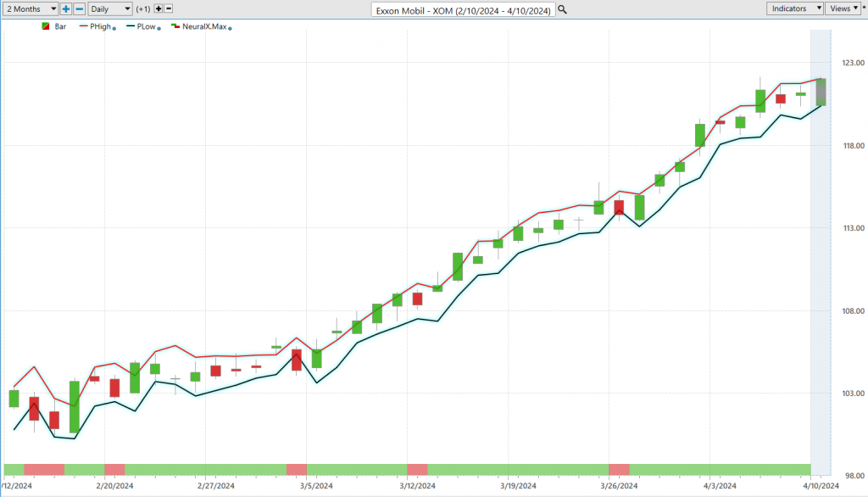This screenshot has height=497, width=868.
Task: Click the red NeuralX segment above 3/26/2024
Action: (x=619, y=470)
